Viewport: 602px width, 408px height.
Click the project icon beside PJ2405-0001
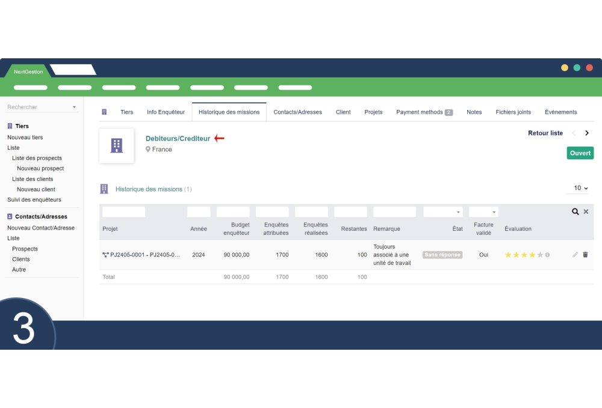pyautogui.click(x=105, y=255)
